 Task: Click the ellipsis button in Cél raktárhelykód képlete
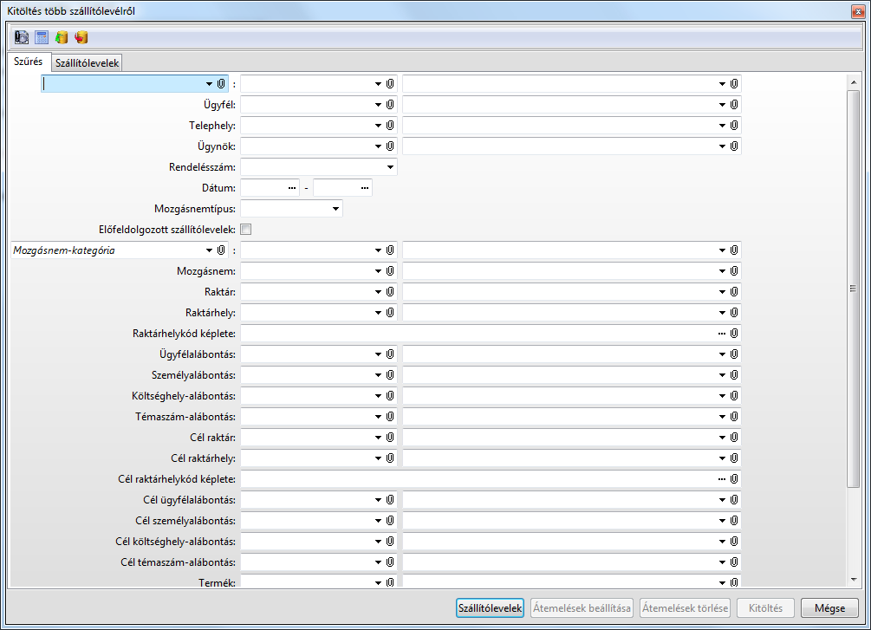pyautogui.click(x=721, y=479)
